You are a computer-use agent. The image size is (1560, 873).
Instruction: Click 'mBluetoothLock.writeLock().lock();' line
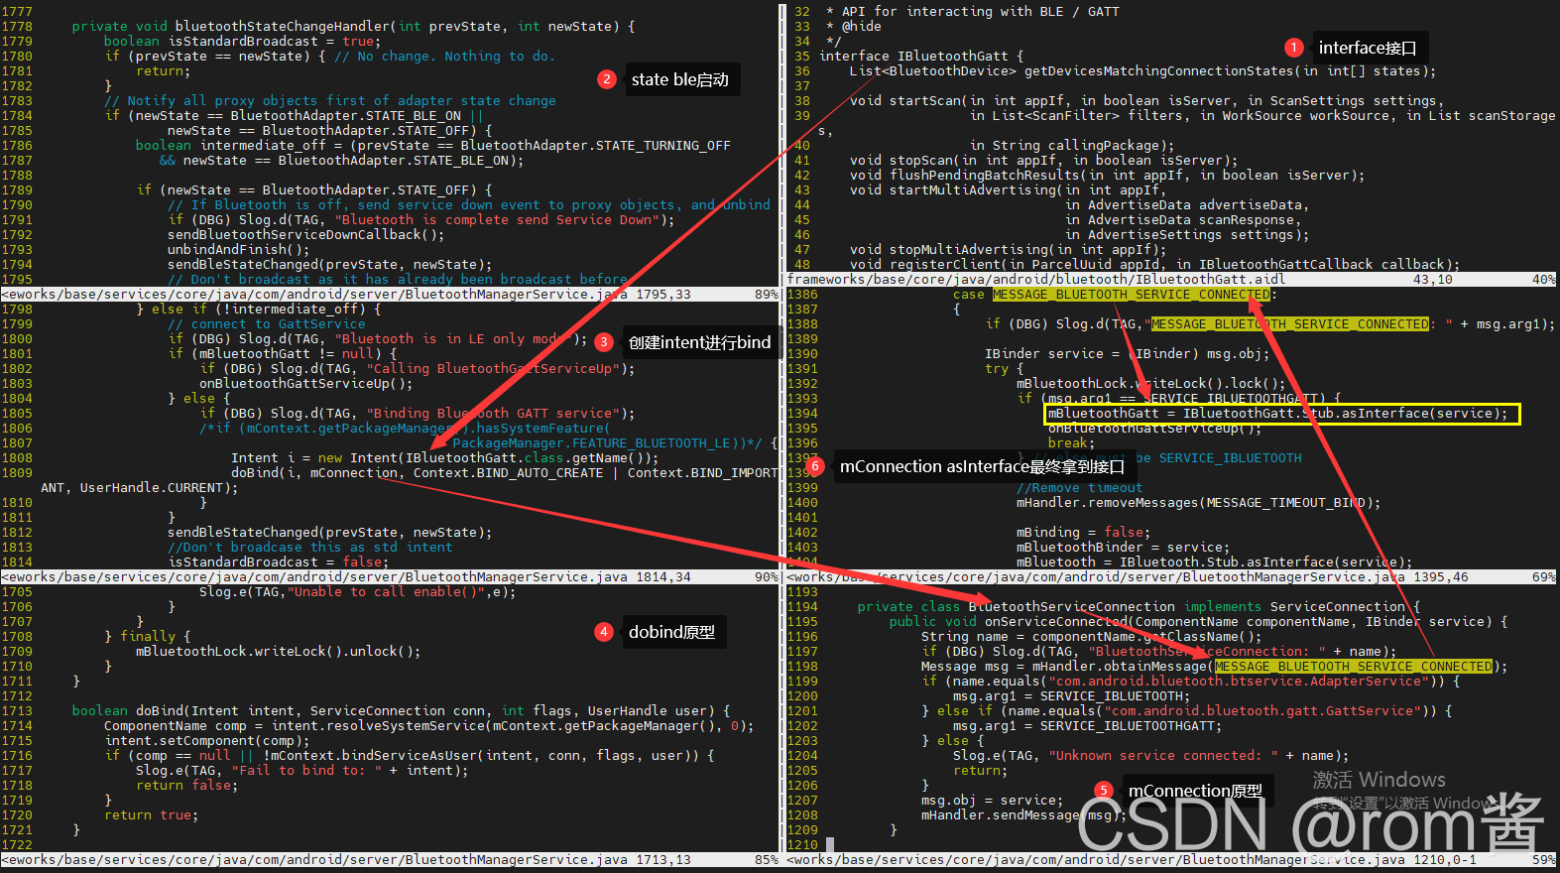[1150, 384]
